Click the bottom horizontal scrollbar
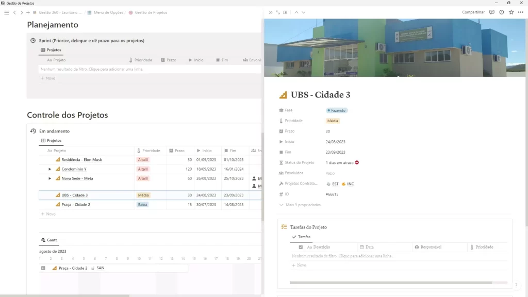528x297 pixels. click(x=64, y=295)
